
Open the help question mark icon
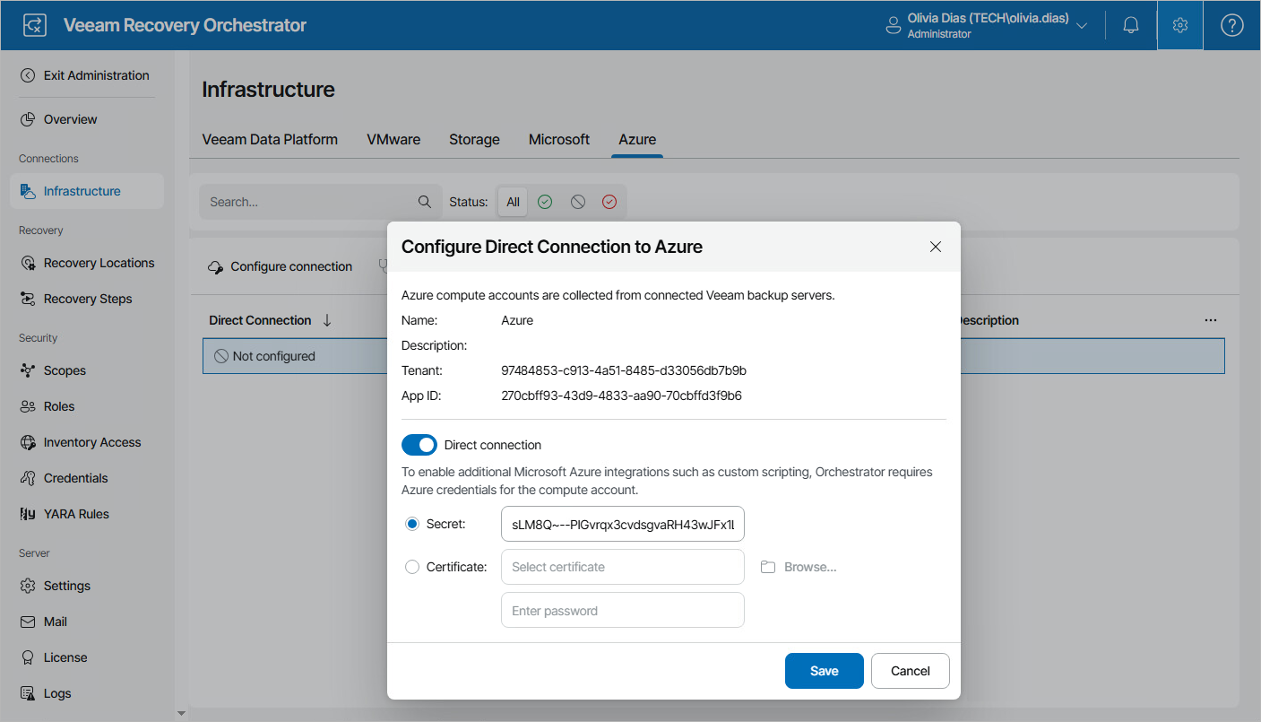pos(1232,25)
